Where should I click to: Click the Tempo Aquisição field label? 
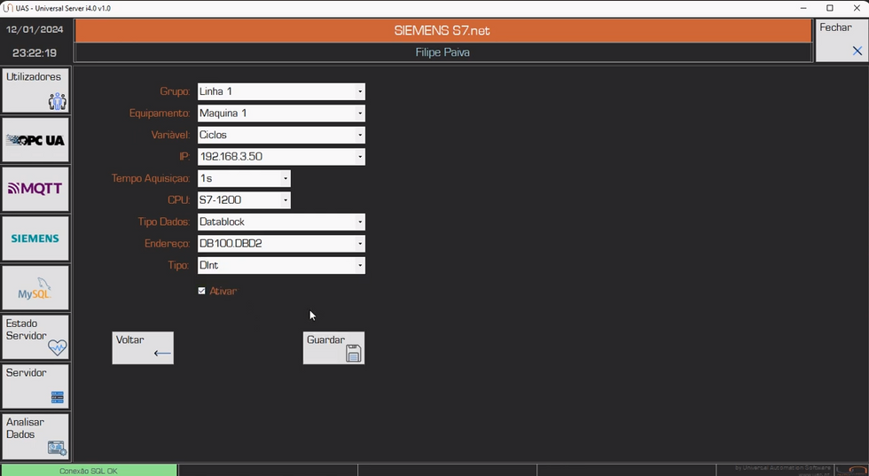(x=151, y=178)
